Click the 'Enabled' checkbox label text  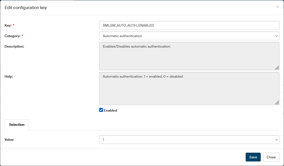110,110
